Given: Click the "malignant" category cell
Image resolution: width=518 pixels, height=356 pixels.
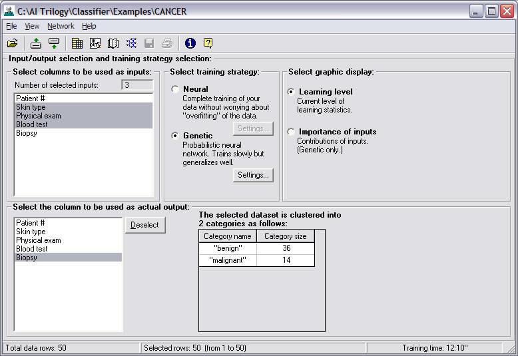Looking at the screenshot, I should click(x=228, y=260).
